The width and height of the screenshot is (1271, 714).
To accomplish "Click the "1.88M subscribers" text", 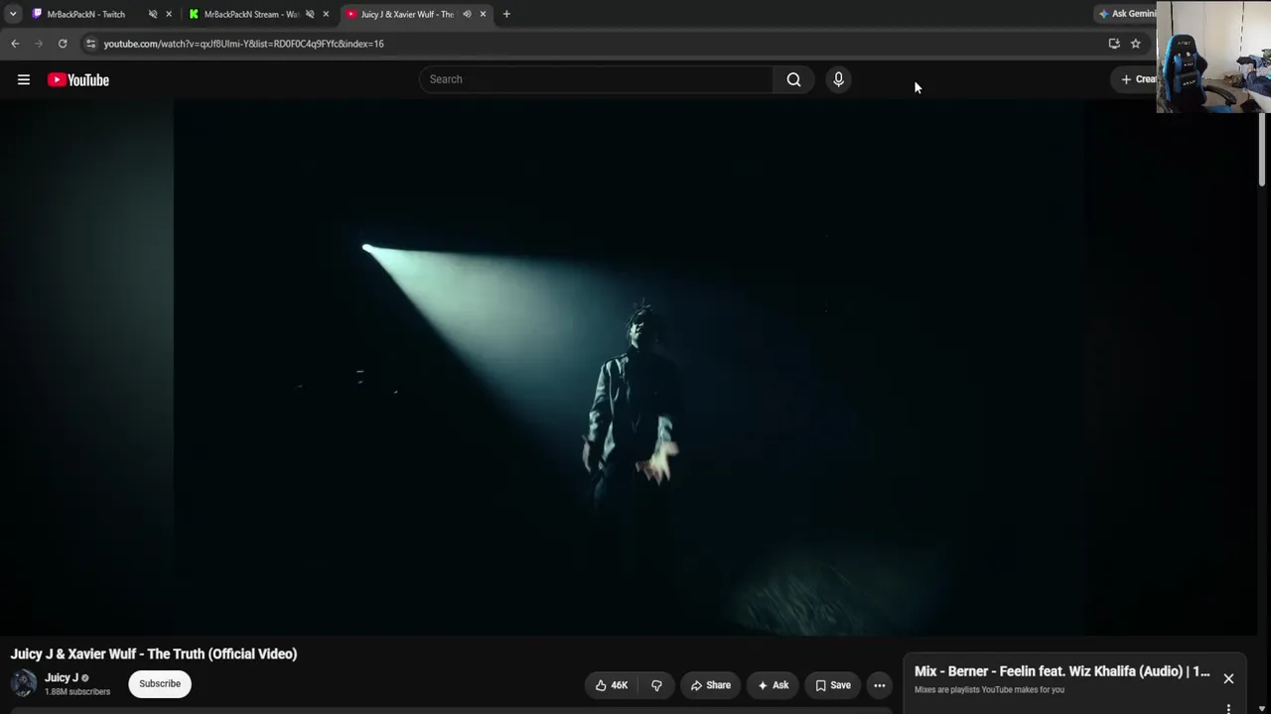I will [77, 691].
